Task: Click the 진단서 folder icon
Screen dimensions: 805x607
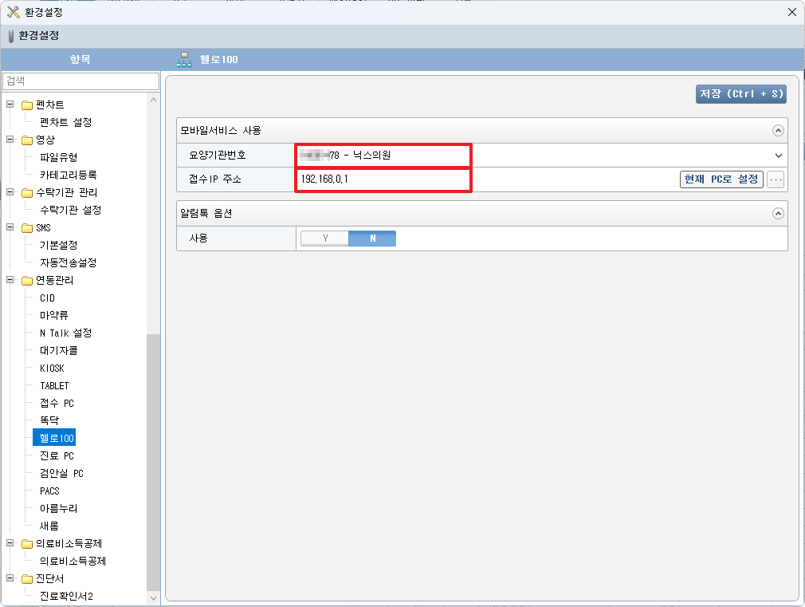Action: [x=27, y=579]
